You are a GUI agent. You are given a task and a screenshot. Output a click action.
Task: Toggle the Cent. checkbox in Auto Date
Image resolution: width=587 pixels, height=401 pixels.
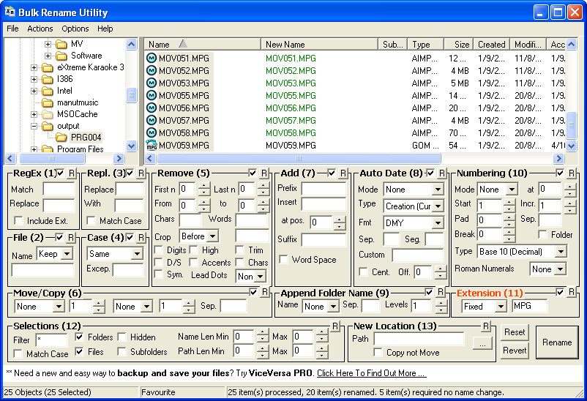(x=363, y=271)
